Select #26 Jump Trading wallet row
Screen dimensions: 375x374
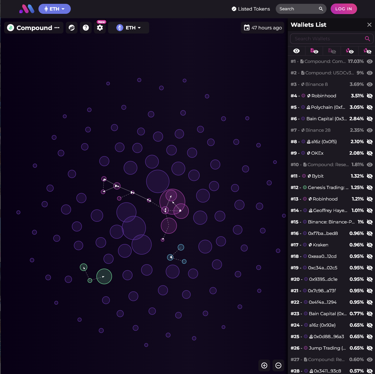click(332, 348)
